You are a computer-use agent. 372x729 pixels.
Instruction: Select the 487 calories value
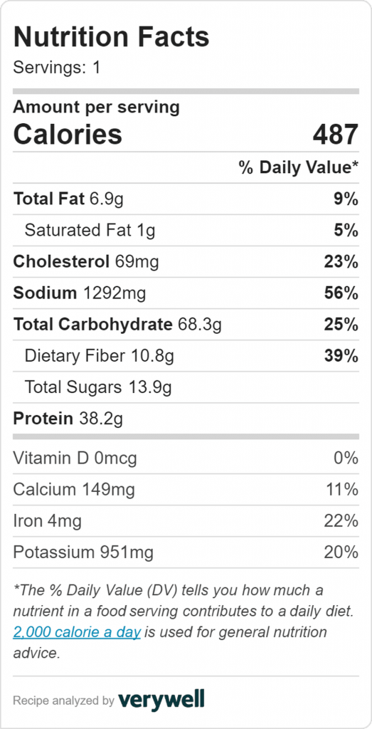click(335, 135)
